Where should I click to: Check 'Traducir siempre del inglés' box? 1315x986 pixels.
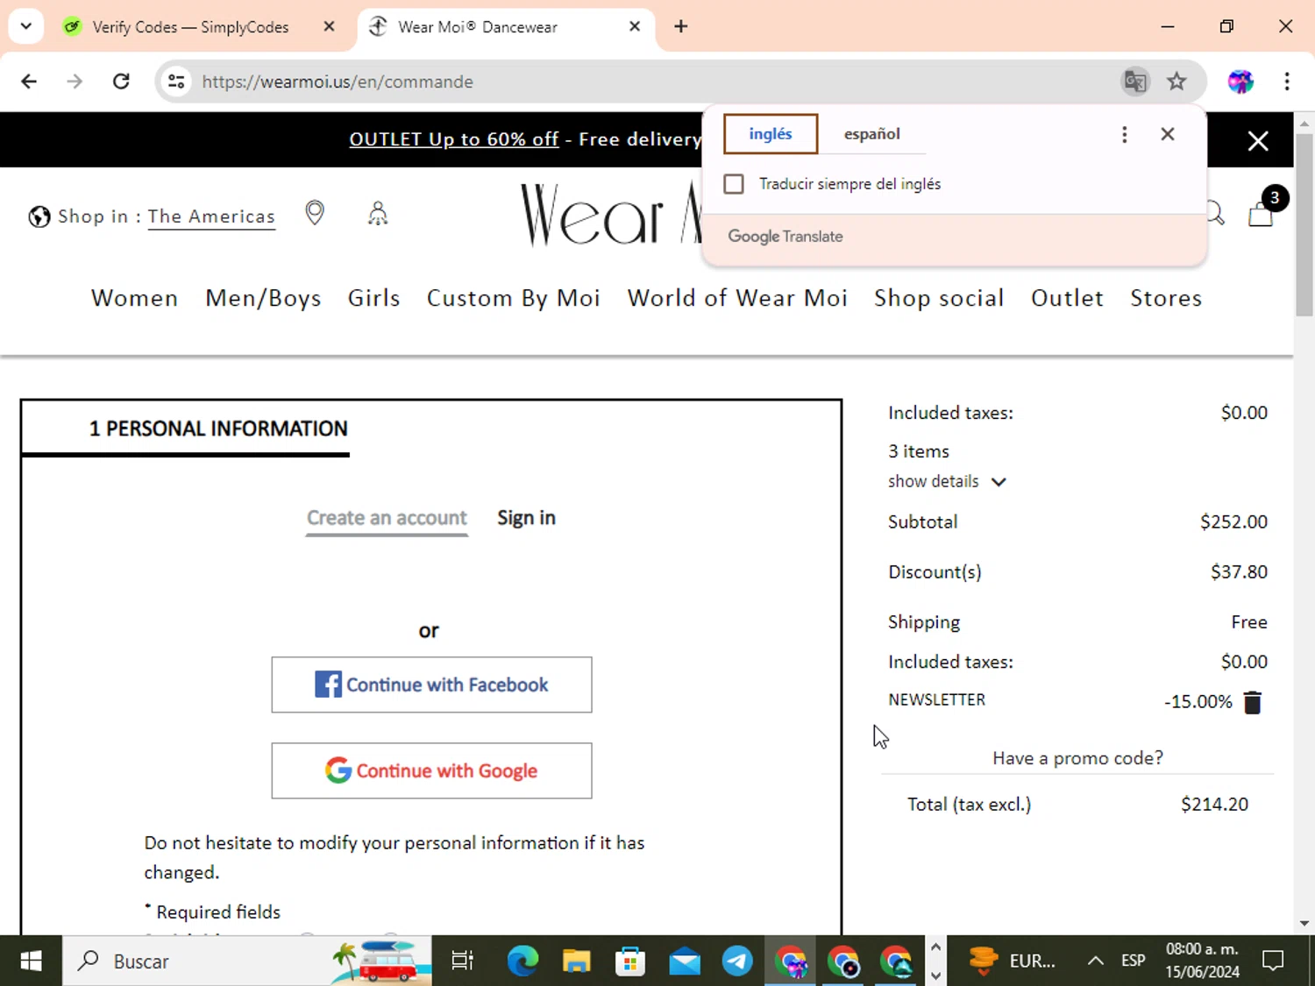tap(734, 184)
